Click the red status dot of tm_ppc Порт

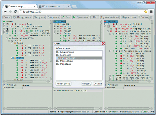pyautogui.click(x=13, y=24)
